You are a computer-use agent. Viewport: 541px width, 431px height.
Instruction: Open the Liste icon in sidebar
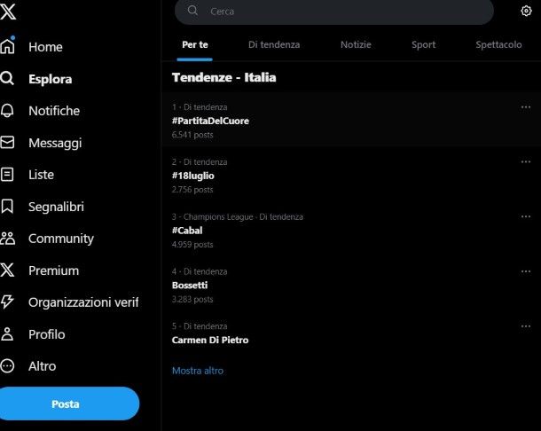click(7, 175)
